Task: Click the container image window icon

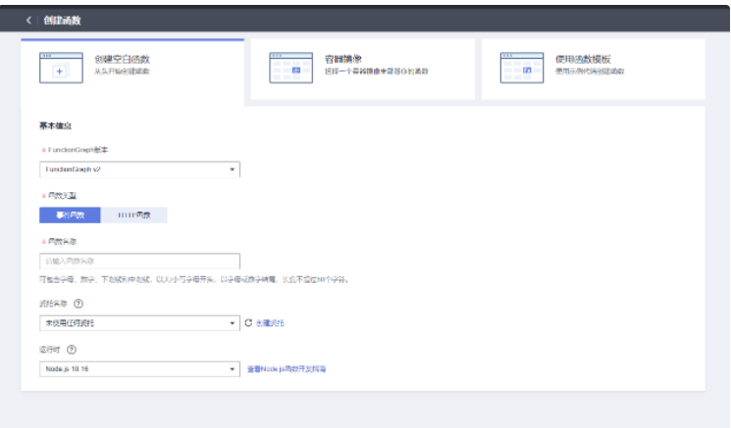Action: point(290,68)
